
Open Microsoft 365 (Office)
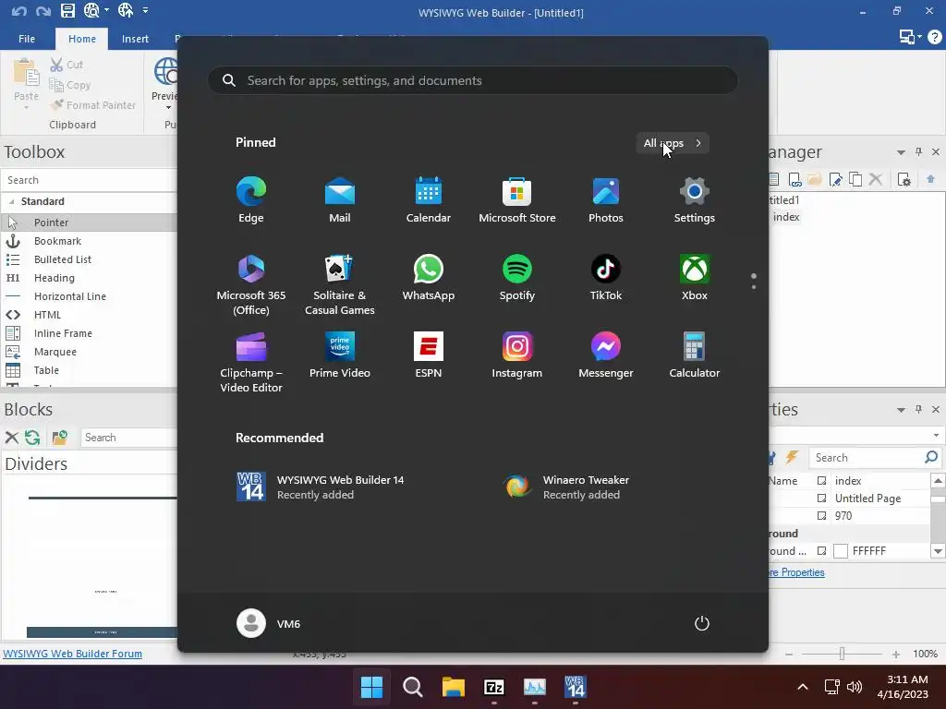(251, 284)
